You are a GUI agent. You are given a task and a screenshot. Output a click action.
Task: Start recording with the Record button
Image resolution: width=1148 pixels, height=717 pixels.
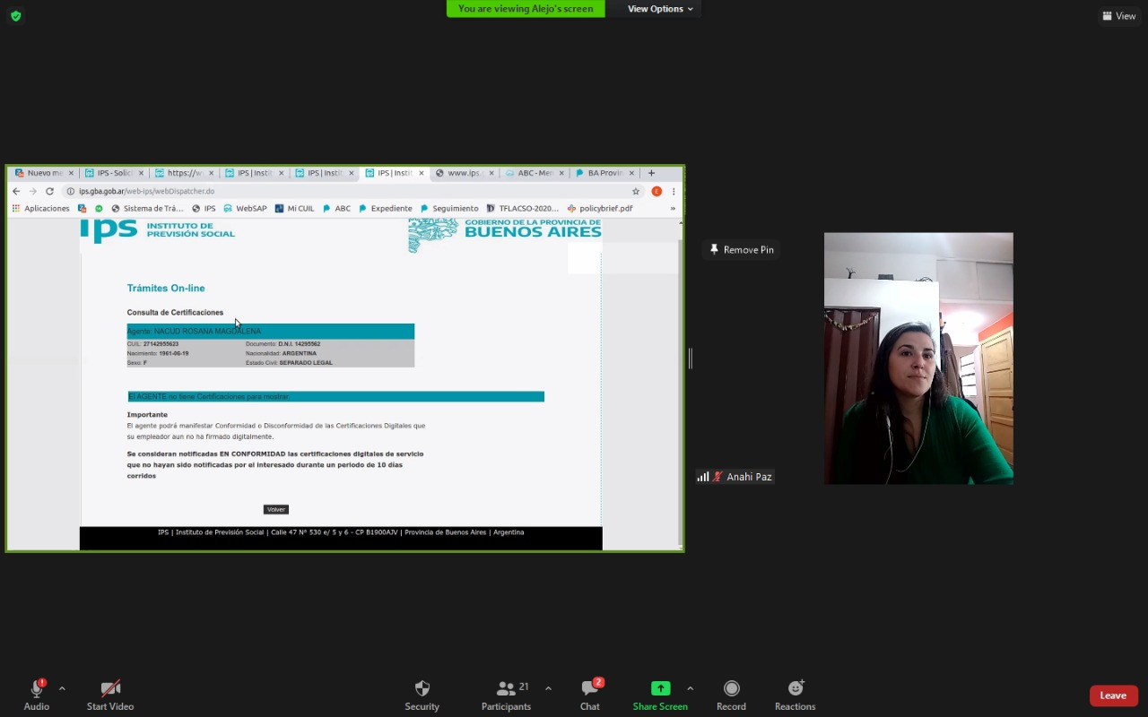click(731, 689)
